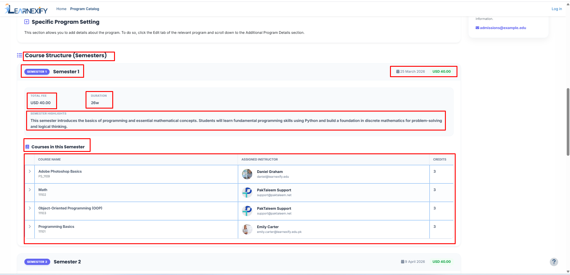The image size is (570, 275).
Task: Click Daniel Graham's avatar photo
Action: pyautogui.click(x=247, y=174)
